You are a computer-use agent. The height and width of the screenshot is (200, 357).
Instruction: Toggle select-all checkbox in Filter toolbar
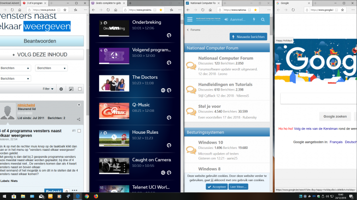(79, 89)
